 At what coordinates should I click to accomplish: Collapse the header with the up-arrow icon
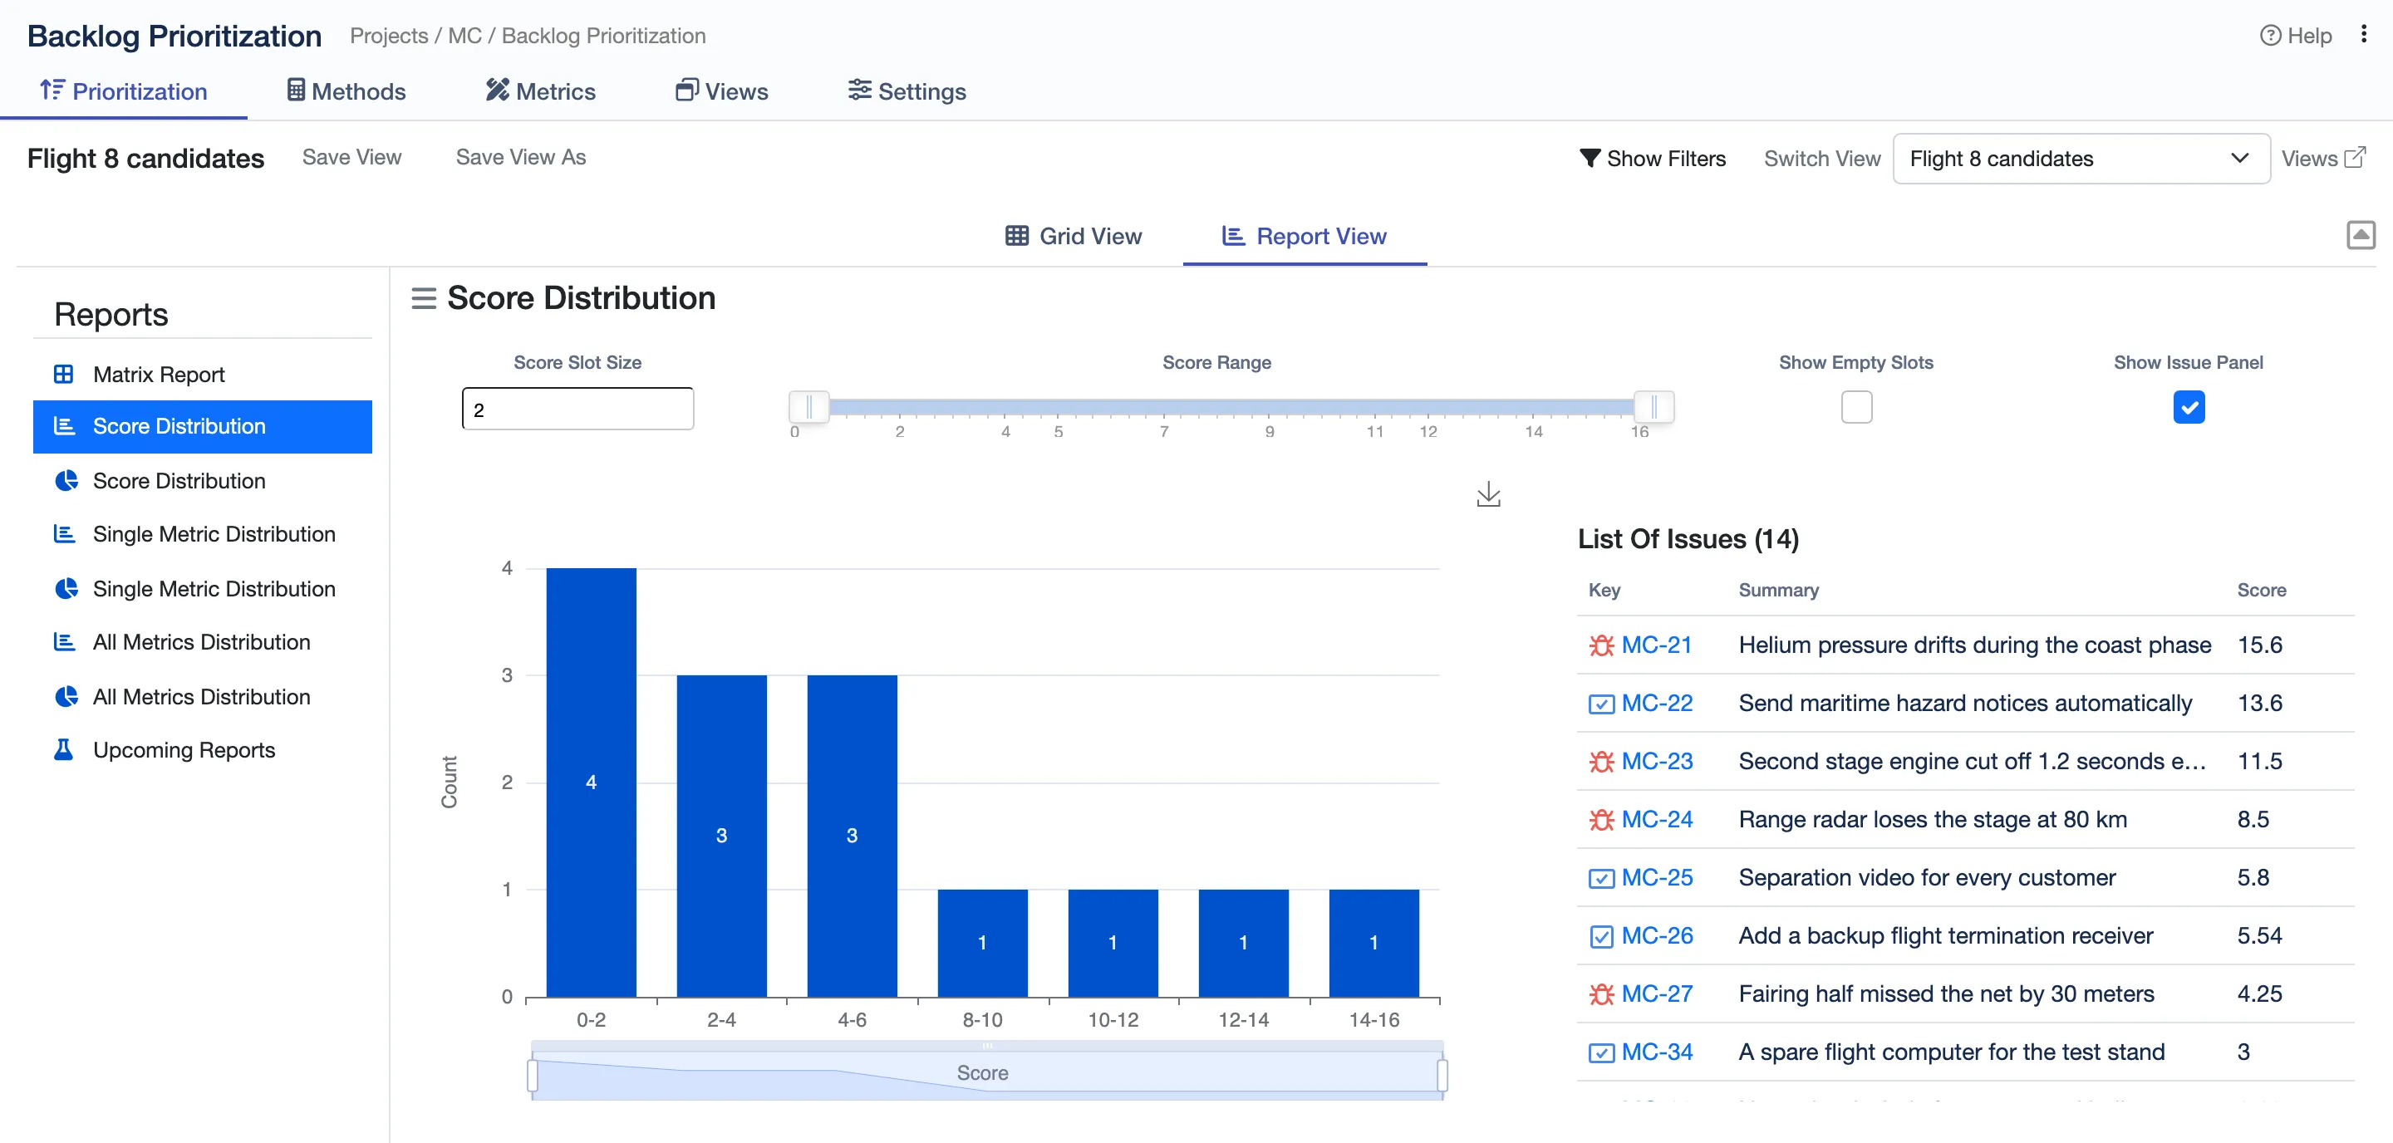click(x=2361, y=235)
